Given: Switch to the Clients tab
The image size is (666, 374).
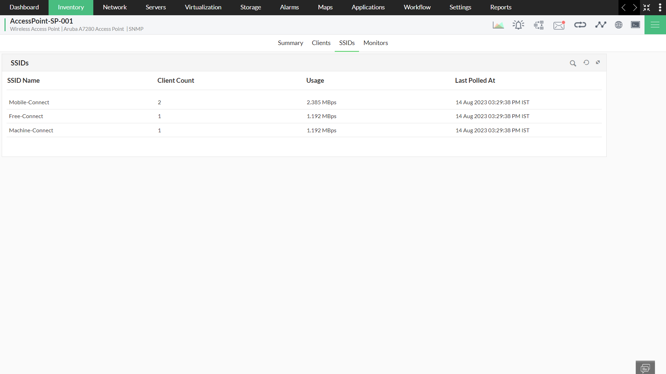Looking at the screenshot, I should pos(321,43).
